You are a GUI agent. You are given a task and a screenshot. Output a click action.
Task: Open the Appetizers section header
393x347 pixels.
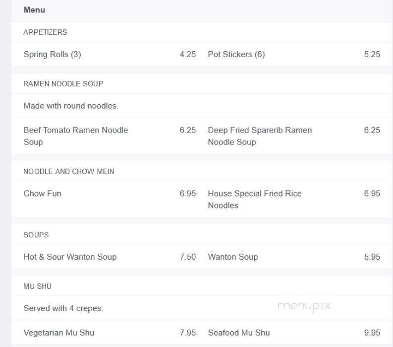(45, 32)
